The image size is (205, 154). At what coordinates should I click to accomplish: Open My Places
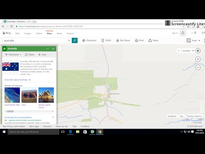click(x=123, y=40)
